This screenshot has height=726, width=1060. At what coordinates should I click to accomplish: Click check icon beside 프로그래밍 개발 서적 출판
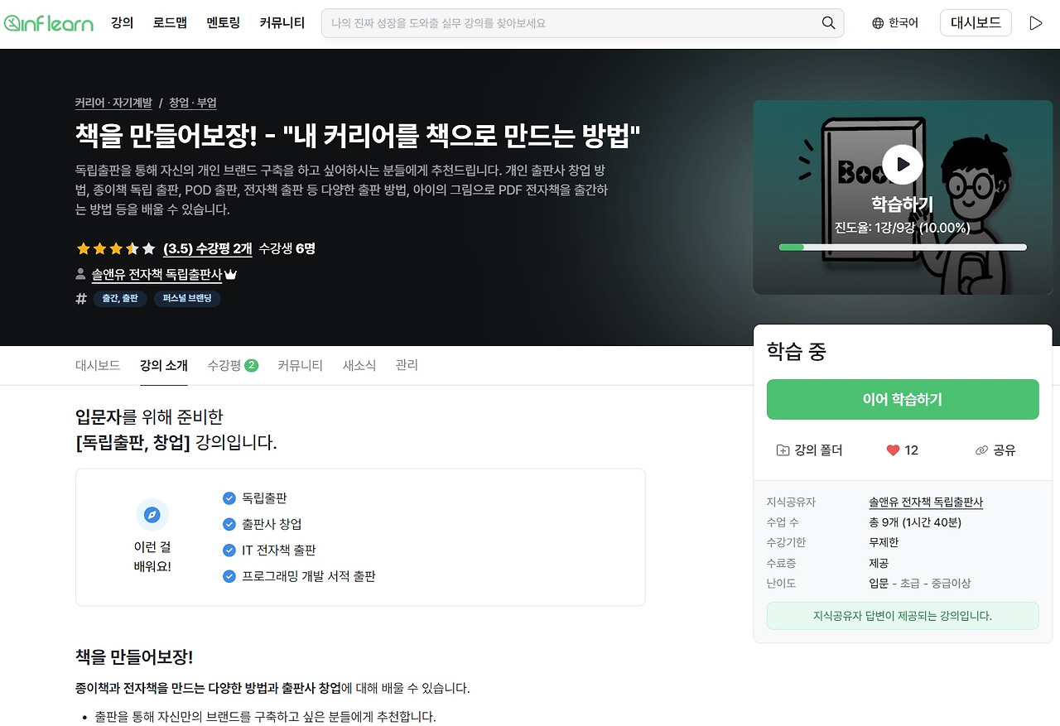(x=229, y=576)
